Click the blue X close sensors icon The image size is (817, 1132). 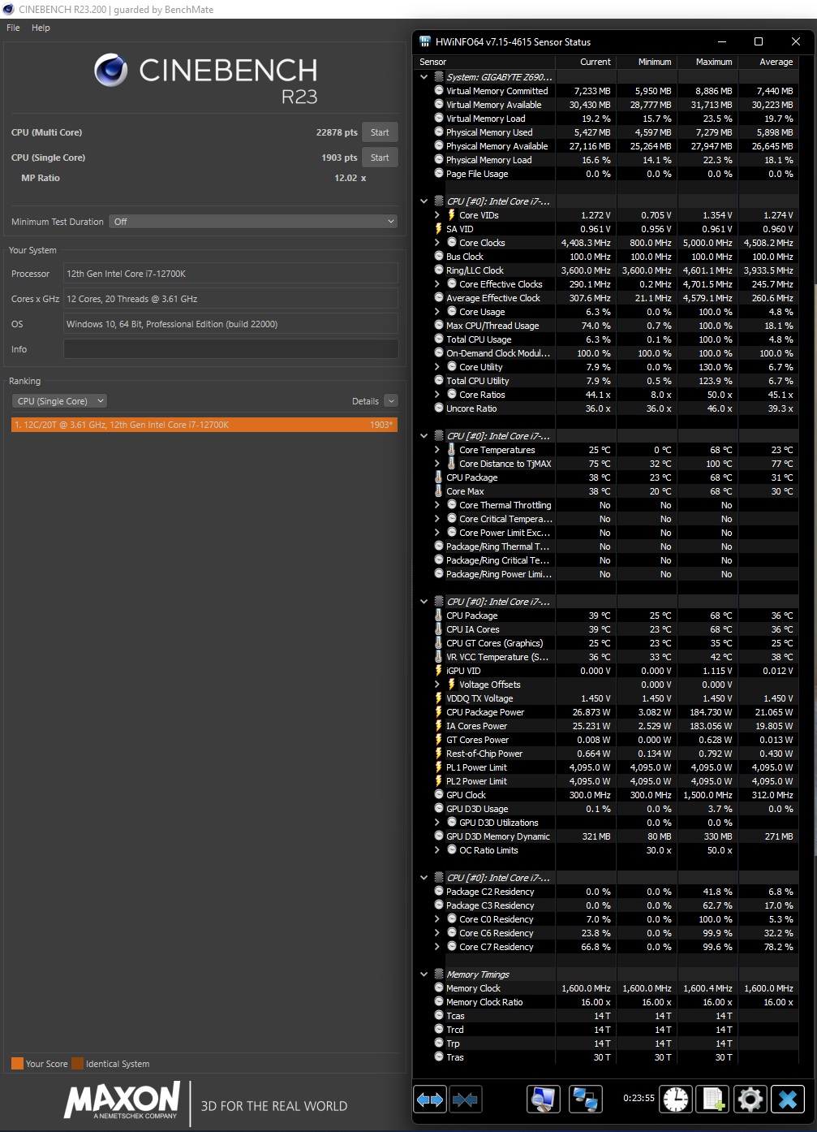[787, 1100]
